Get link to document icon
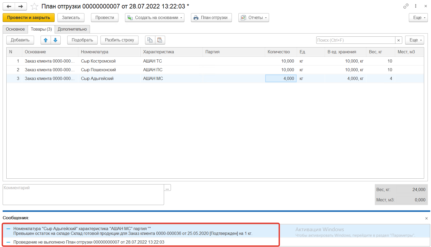This screenshot has width=431, height=247. [x=406, y=6]
